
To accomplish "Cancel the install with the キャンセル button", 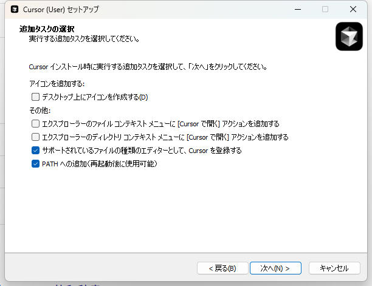I will coord(334,268).
